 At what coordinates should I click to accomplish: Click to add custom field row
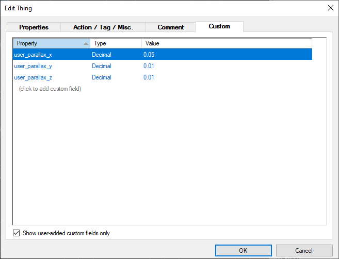[x=50, y=89]
